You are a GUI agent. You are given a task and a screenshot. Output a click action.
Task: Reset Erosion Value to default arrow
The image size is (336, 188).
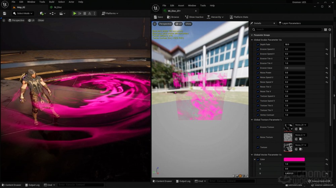pyautogui.click(x=327, y=68)
